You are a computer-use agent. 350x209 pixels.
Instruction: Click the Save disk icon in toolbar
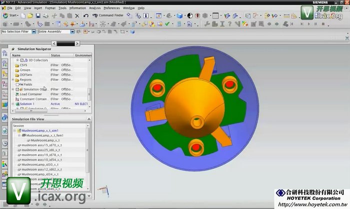click(38, 15)
